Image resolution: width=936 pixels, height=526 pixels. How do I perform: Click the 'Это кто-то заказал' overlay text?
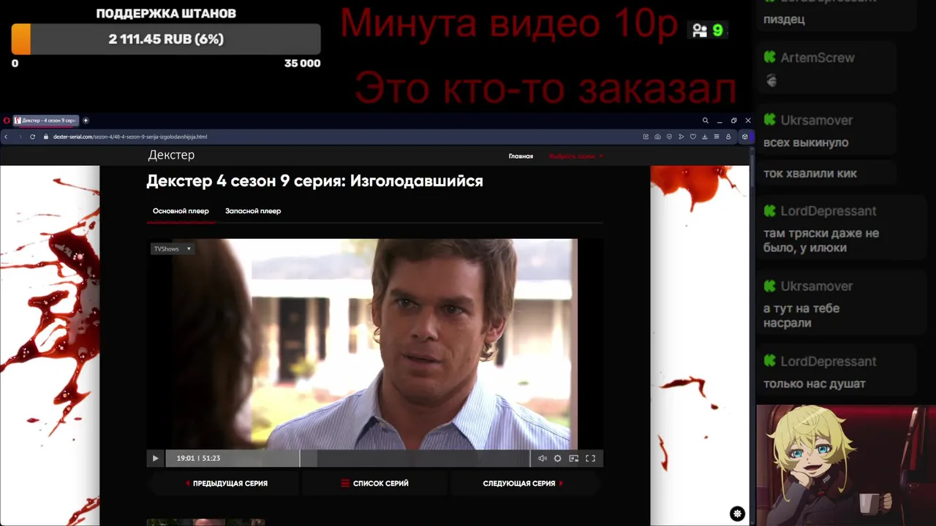[546, 89]
